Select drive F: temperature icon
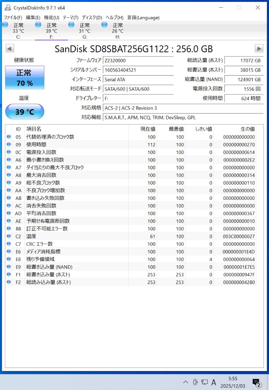 pyautogui.click(x=38, y=24)
